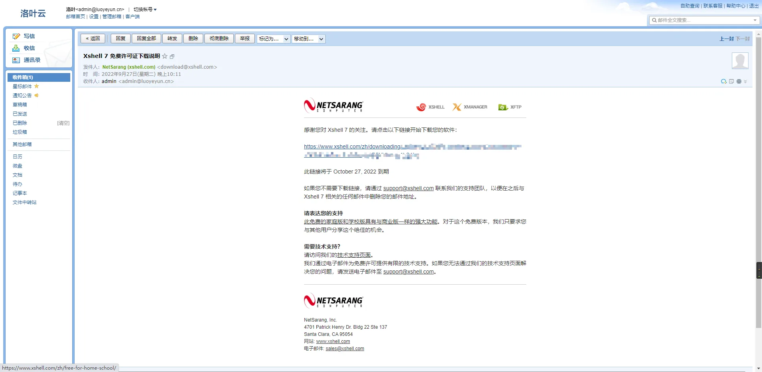Click the 回复全部 reply all button

point(146,39)
